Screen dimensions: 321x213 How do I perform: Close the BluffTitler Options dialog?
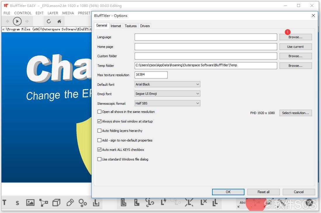[x=313, y=15]
